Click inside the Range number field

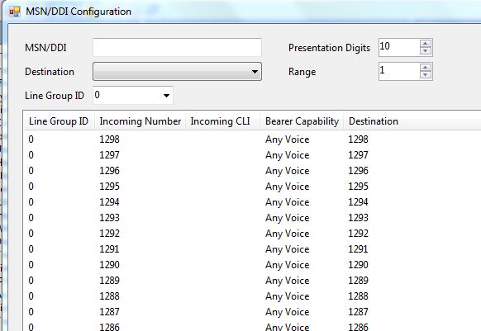click(399, 71)
